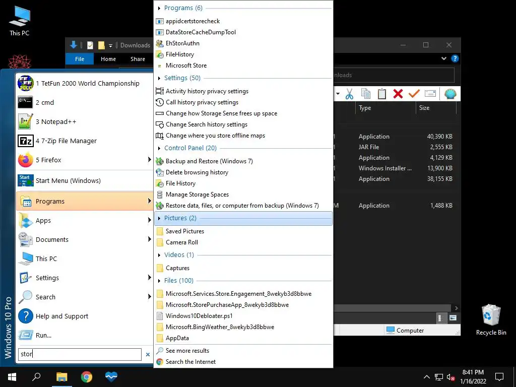516x387 pixels.
Task: Open Backup and Restore (Windows 7)
Action: click(x=243, y=161)
